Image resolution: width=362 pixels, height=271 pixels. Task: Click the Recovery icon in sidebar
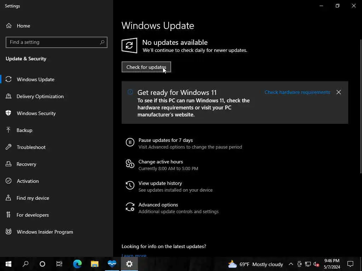click(8, 164)
